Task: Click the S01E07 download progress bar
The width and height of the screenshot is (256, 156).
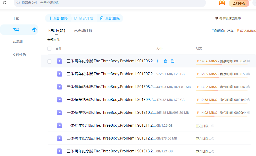Action: 222,77
